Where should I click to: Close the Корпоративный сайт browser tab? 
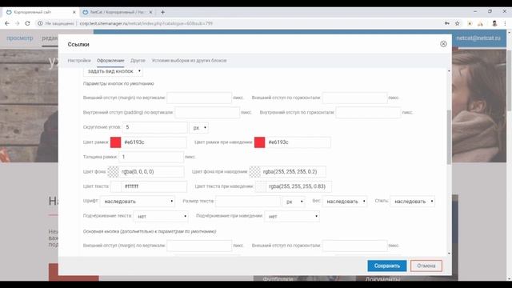pos(74,13)
